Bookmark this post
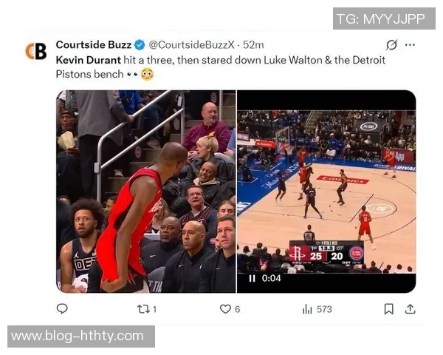443x355 pixels. (x=389, y=309)
